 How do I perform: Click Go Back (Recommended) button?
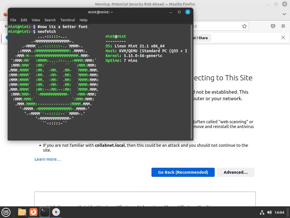(x=183, y=172)
